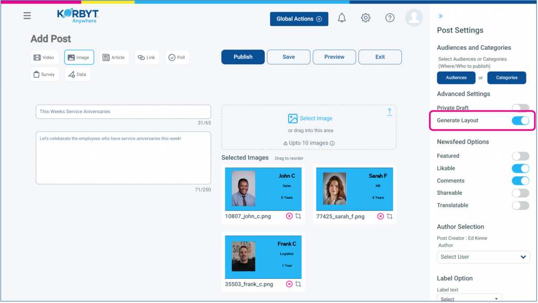
Task: Click the Publish button
Action: coord(243,57)
